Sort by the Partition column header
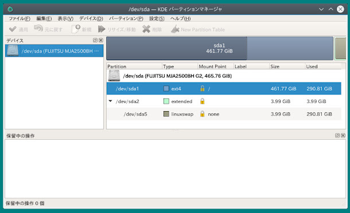Viewport: 350px width, 213px height. click(x=134, y=66)
